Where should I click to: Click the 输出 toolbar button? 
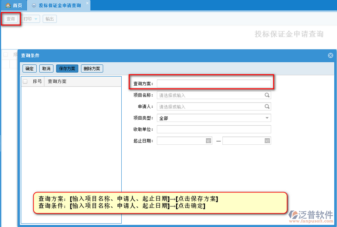coord(49,19)
